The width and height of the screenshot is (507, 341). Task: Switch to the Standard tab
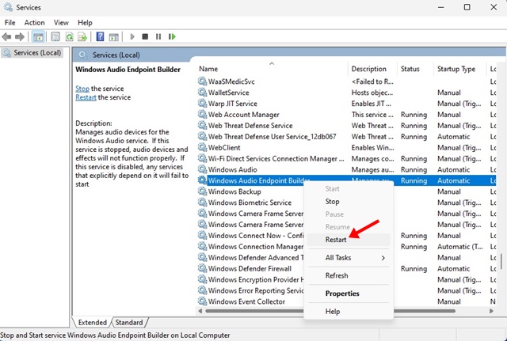coord(129,323)
